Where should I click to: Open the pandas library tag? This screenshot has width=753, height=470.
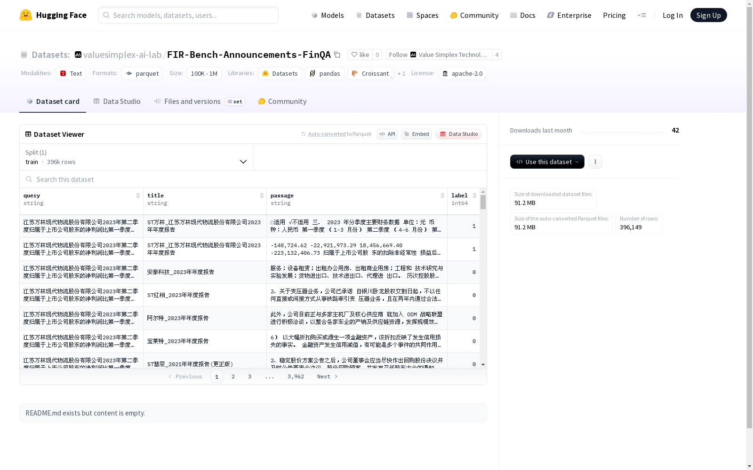point(325,73)
